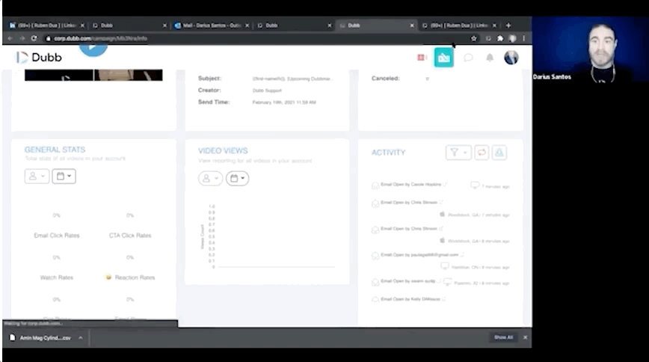Click the reaction emoji icon

(108, 277)
